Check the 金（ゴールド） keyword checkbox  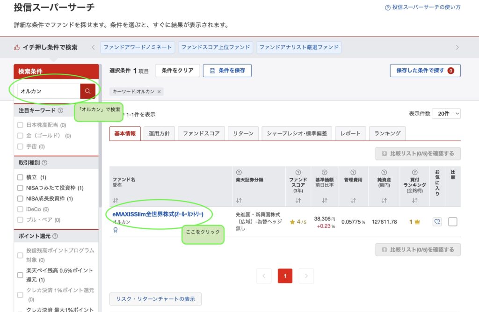point(20,136)
